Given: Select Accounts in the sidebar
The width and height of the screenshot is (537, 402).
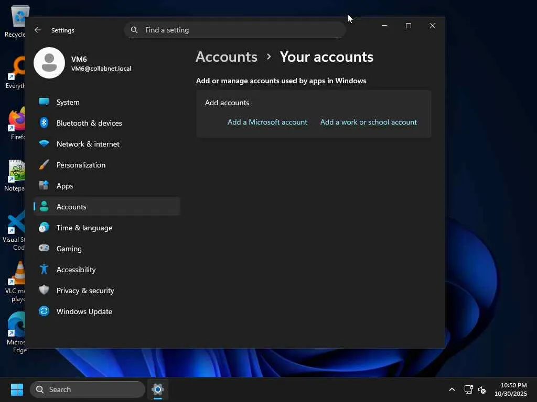Looking at the screenshot, I should tap(107, 207).
